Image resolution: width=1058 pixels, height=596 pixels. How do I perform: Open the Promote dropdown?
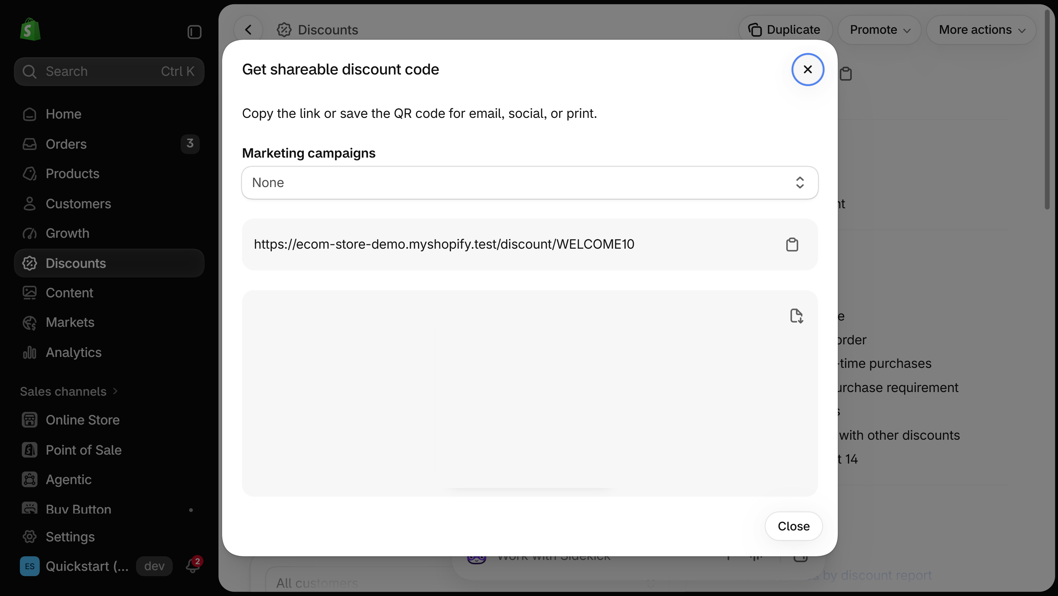point(880,29)
